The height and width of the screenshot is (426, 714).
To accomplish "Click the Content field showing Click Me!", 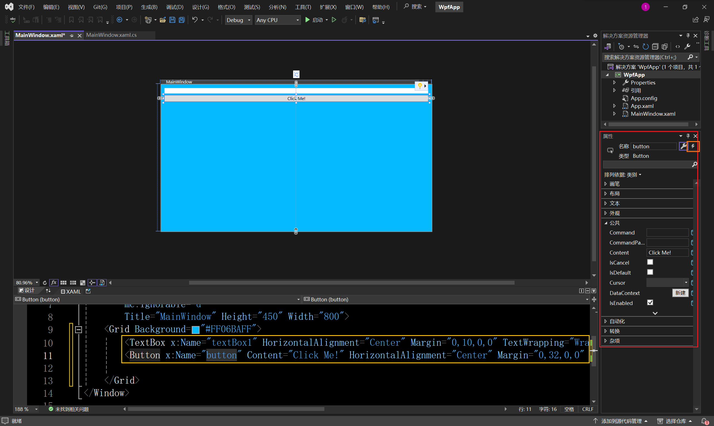I will [x=667, y=253].
